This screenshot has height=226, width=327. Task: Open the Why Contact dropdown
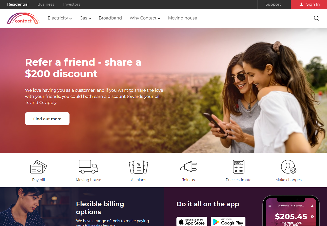[x=145, y=18]
